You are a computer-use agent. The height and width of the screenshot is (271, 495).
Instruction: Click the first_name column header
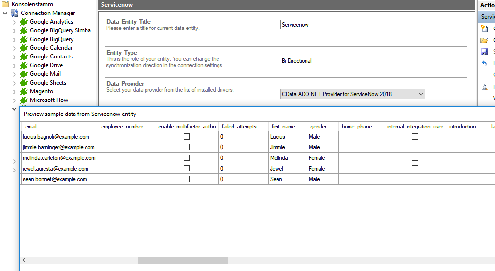pyautogui.click(x=288, y=127)
